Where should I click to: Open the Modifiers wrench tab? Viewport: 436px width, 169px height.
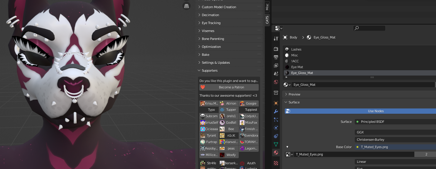pos(276,111)
